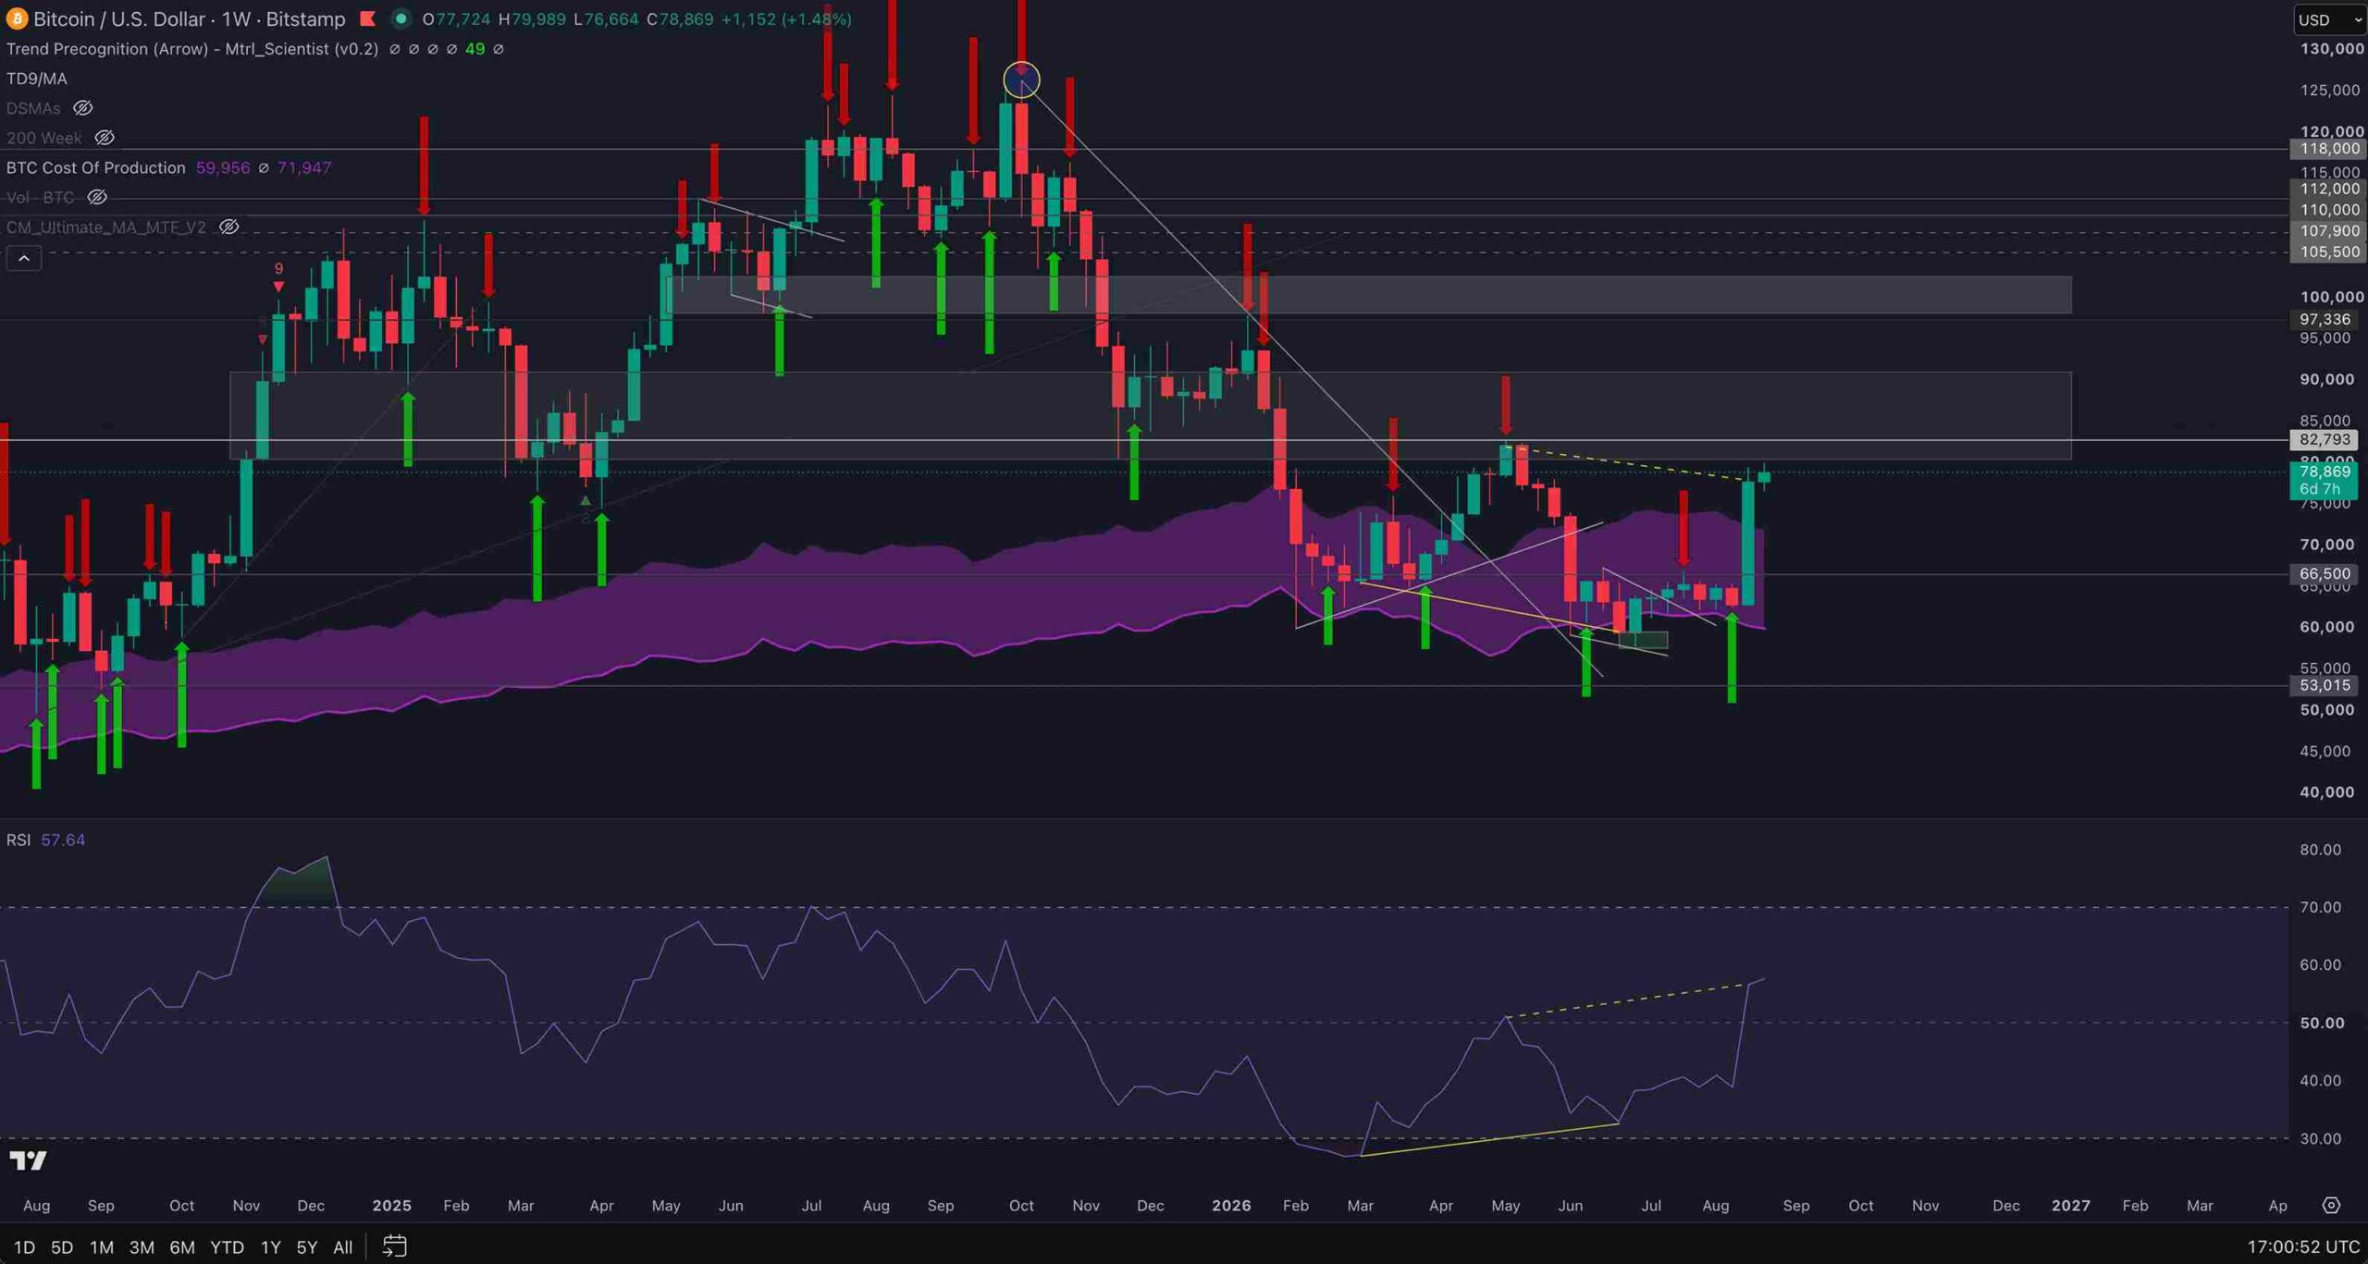Click the 40,000 price scale label
This screenshot has width=2368, height=1264.
pos(2327,792)
